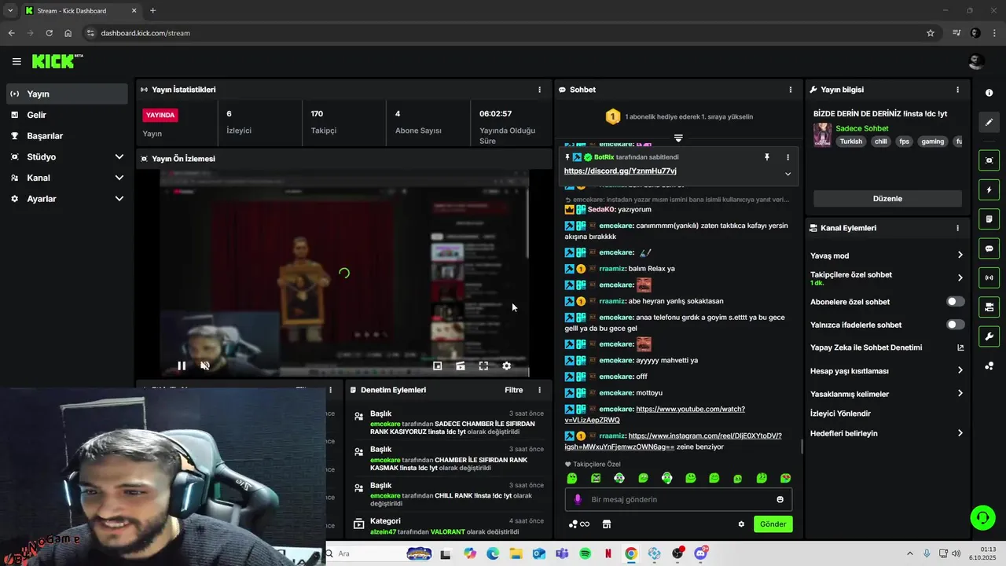
Task: Click the three-dots icon at right sidebar bottom
Action: 989,366
